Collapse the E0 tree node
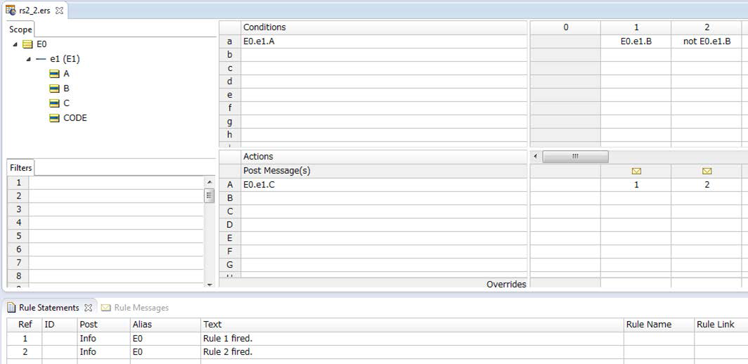This screenshot has height=364, width=748. pos(15,44)
